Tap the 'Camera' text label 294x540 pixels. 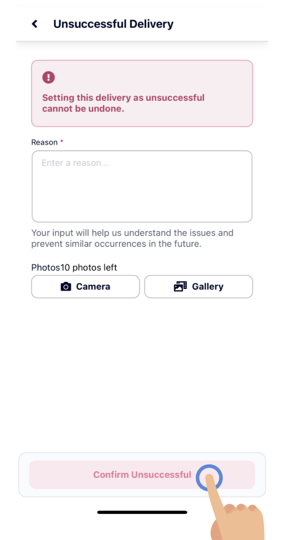point(93,286)
